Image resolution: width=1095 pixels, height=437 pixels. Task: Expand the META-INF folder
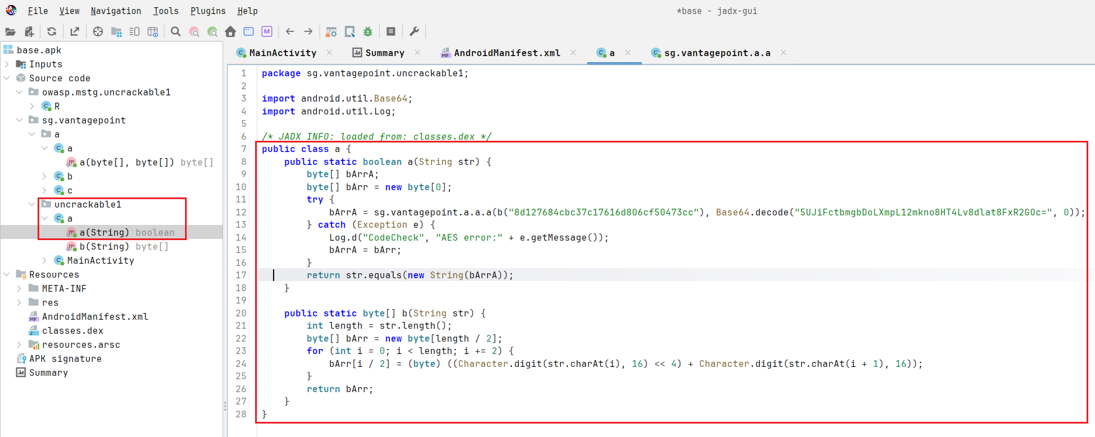tap(20, 289)
